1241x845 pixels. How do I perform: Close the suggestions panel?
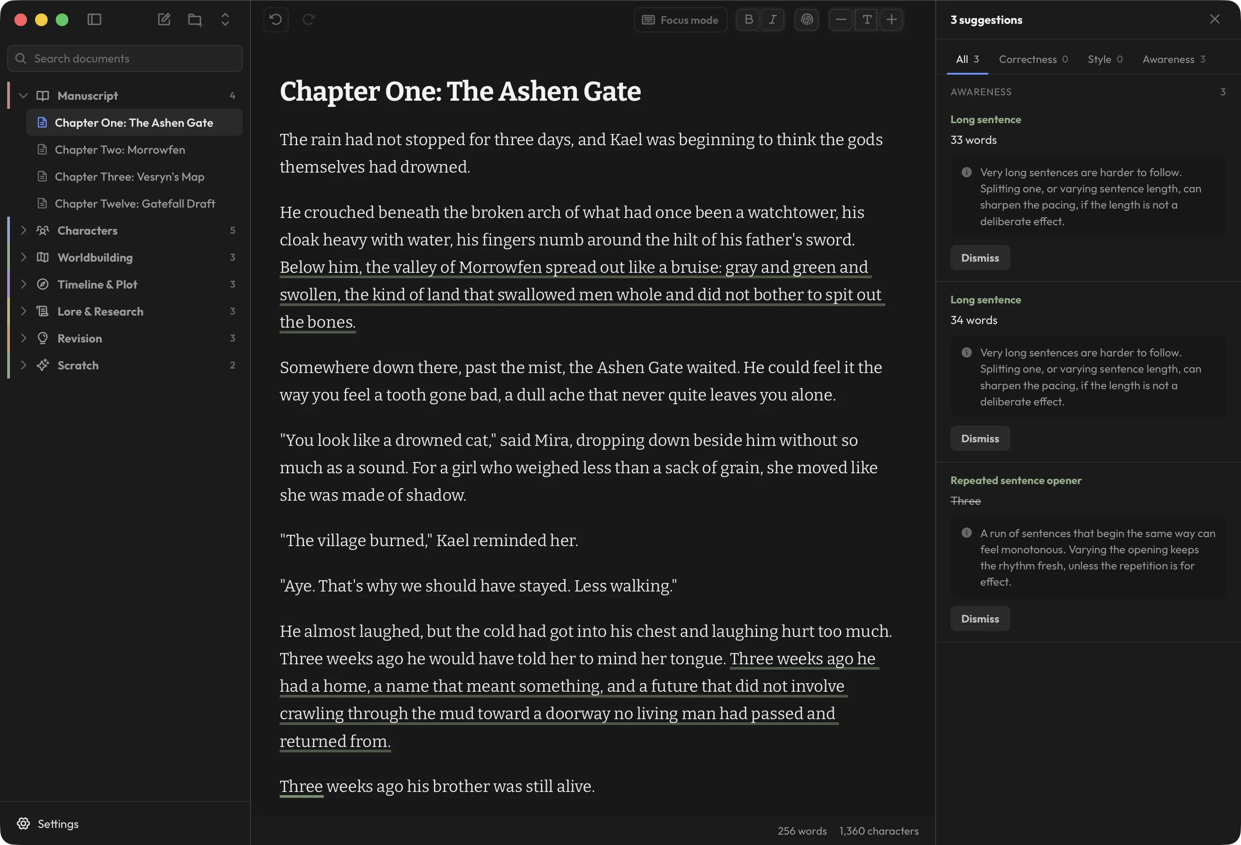1214,20
